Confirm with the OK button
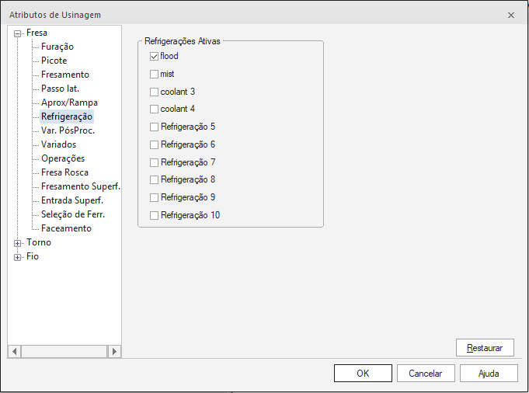This screenshot has height=393, width=529. [363, 374]
